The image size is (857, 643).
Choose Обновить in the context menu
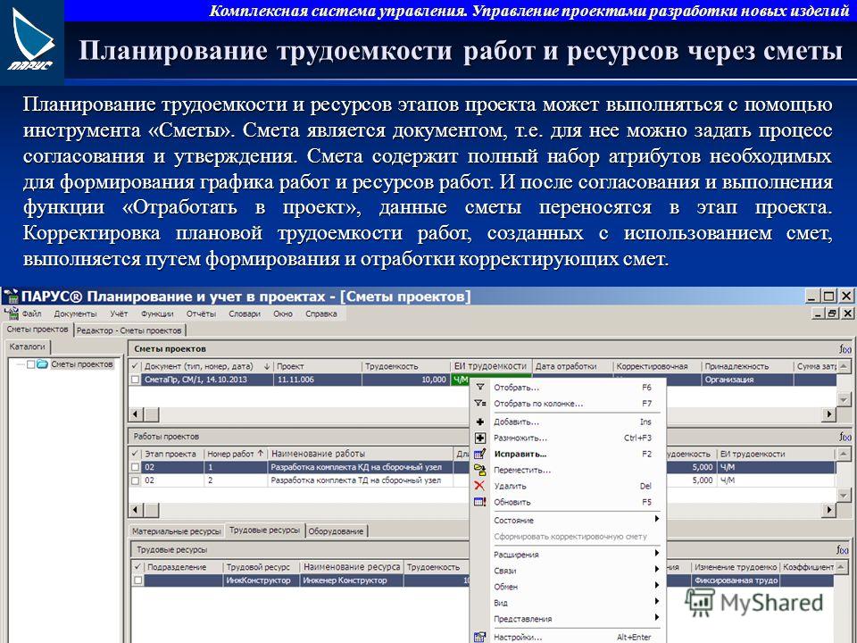(569, 502)
